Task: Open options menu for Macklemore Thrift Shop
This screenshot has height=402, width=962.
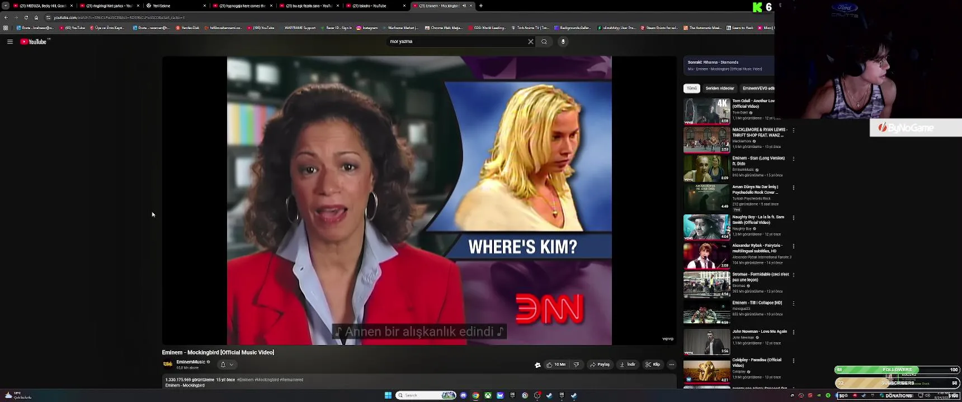Action: (794, 131)
